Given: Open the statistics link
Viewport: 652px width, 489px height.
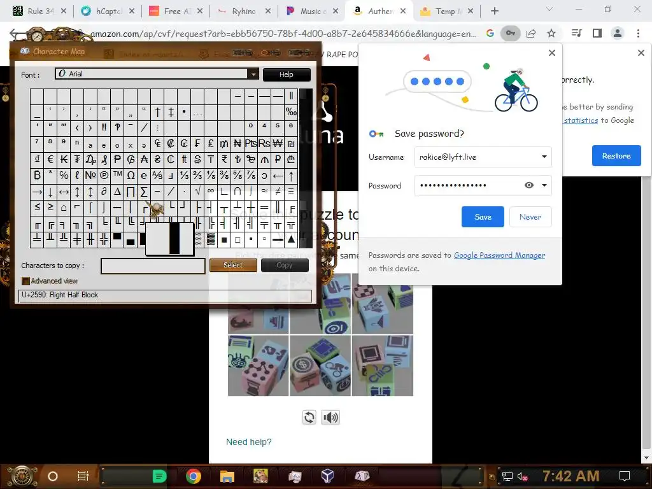Looking at the screenshot, I should (x=581, y=120).
